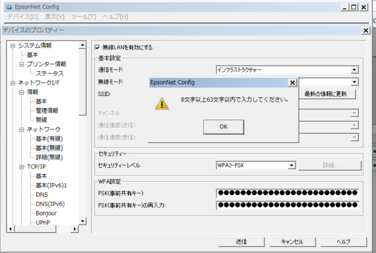Select UPnP tree item
Screen dimensions: 376x253
43,222
